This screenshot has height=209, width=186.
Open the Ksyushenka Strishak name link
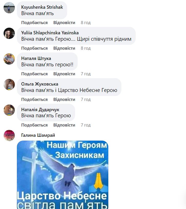pyautogui.click(x=42, y=7)
